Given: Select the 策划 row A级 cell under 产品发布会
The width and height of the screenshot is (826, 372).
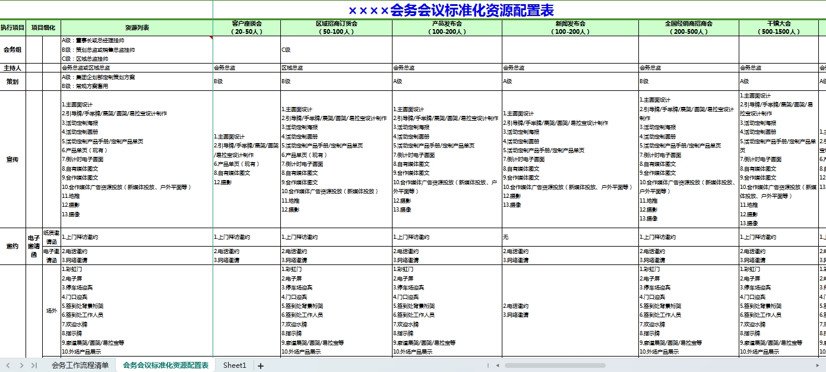Looking at the screenshot, I should coord(447,81).
